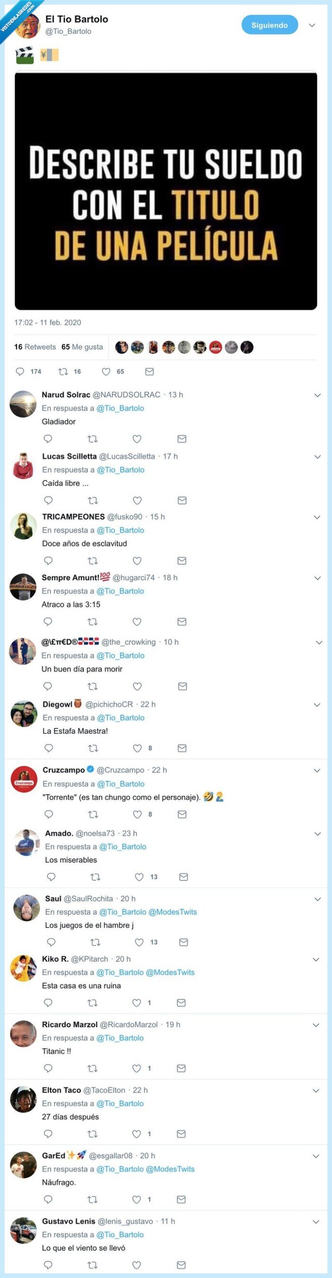The height and width of the screenshot is (1278, 332).
Task: Share "Titanic !!" reply via message icon
Action: click(x=181, y=1068)
